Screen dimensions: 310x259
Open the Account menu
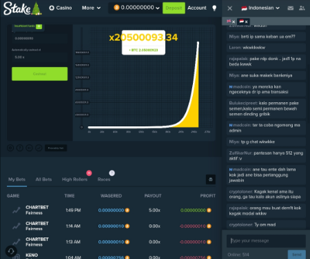[197, 8]
